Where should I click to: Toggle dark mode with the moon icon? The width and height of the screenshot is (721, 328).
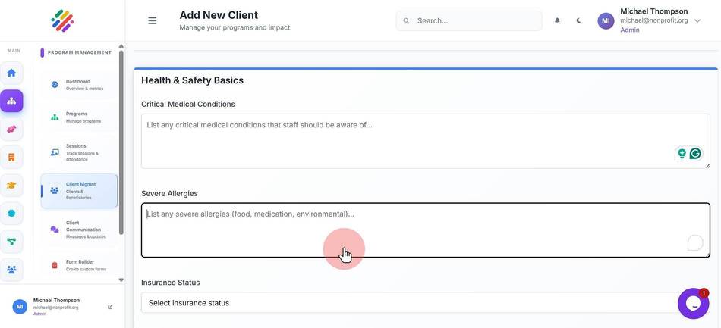coord(578,20)
